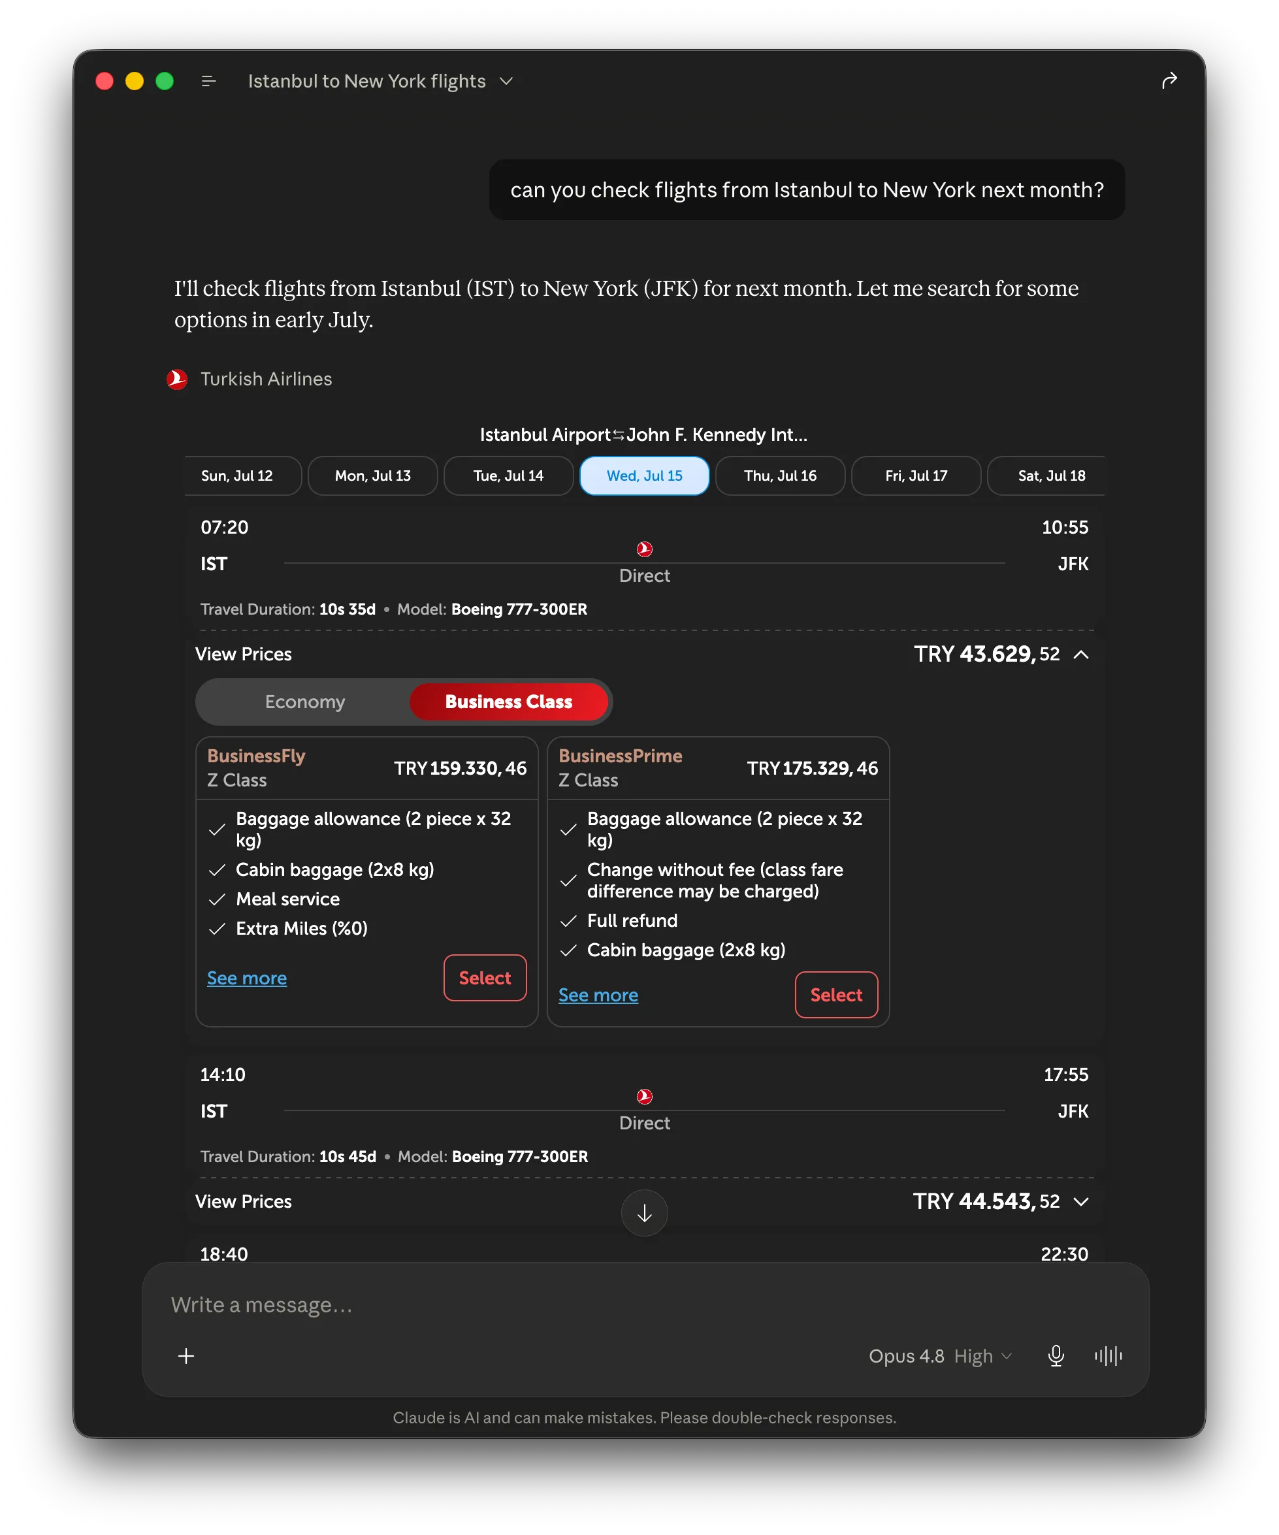The width and height of the screenshot is (1279, 1535).
Task: Select the Wed, Jul 15 date tab
Action: 645,476
